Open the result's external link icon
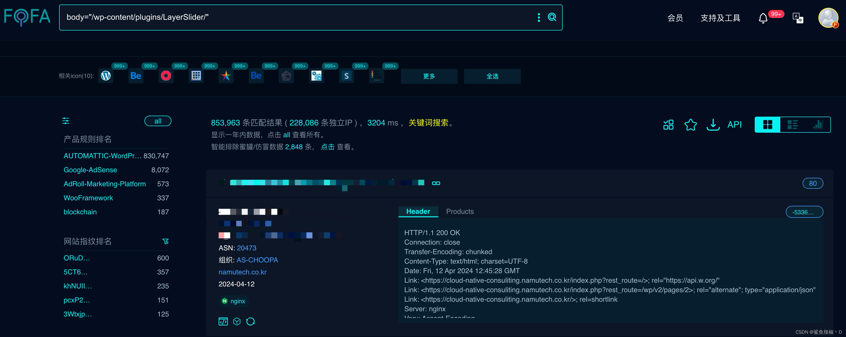Viewport: 846px width, 337px height. pos(436,183)
